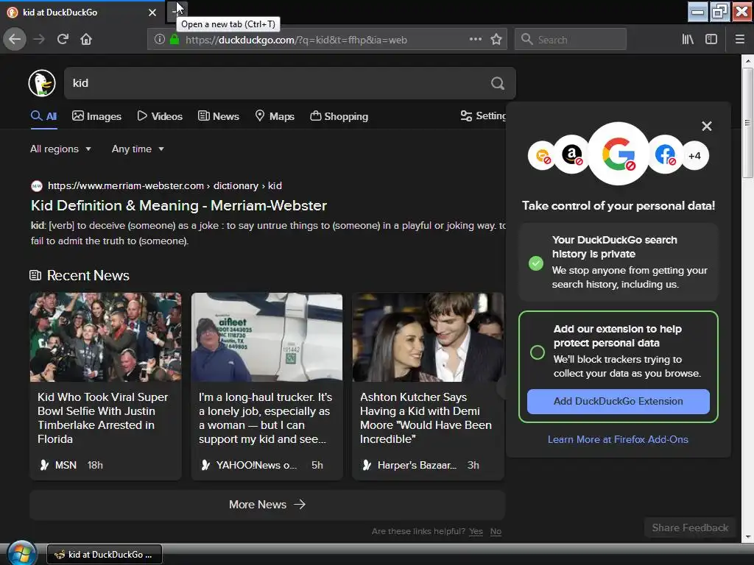Open the long-haul trucker news thumbnail
This screenshot has height=565, width=754.
point(267,337)
